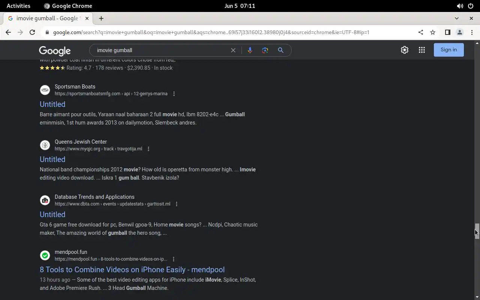Screen dimensions: 480x300
Task: Click the mendpool.fun site name
Action: coord(71,252)
